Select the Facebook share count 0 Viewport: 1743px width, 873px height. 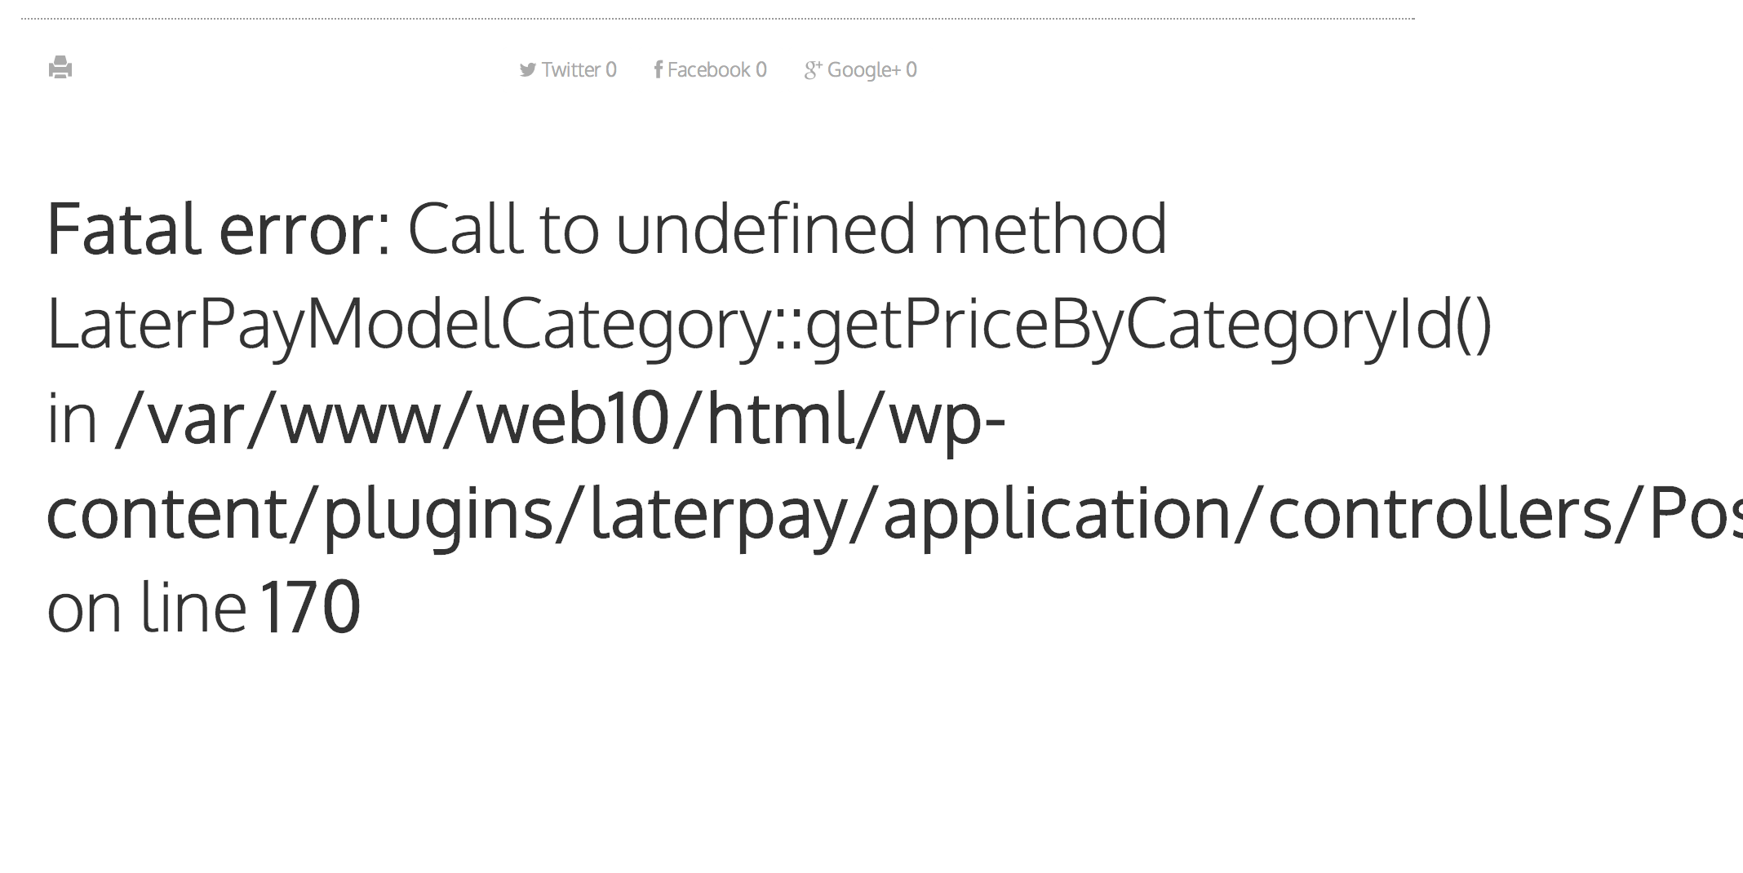(761, 70)
